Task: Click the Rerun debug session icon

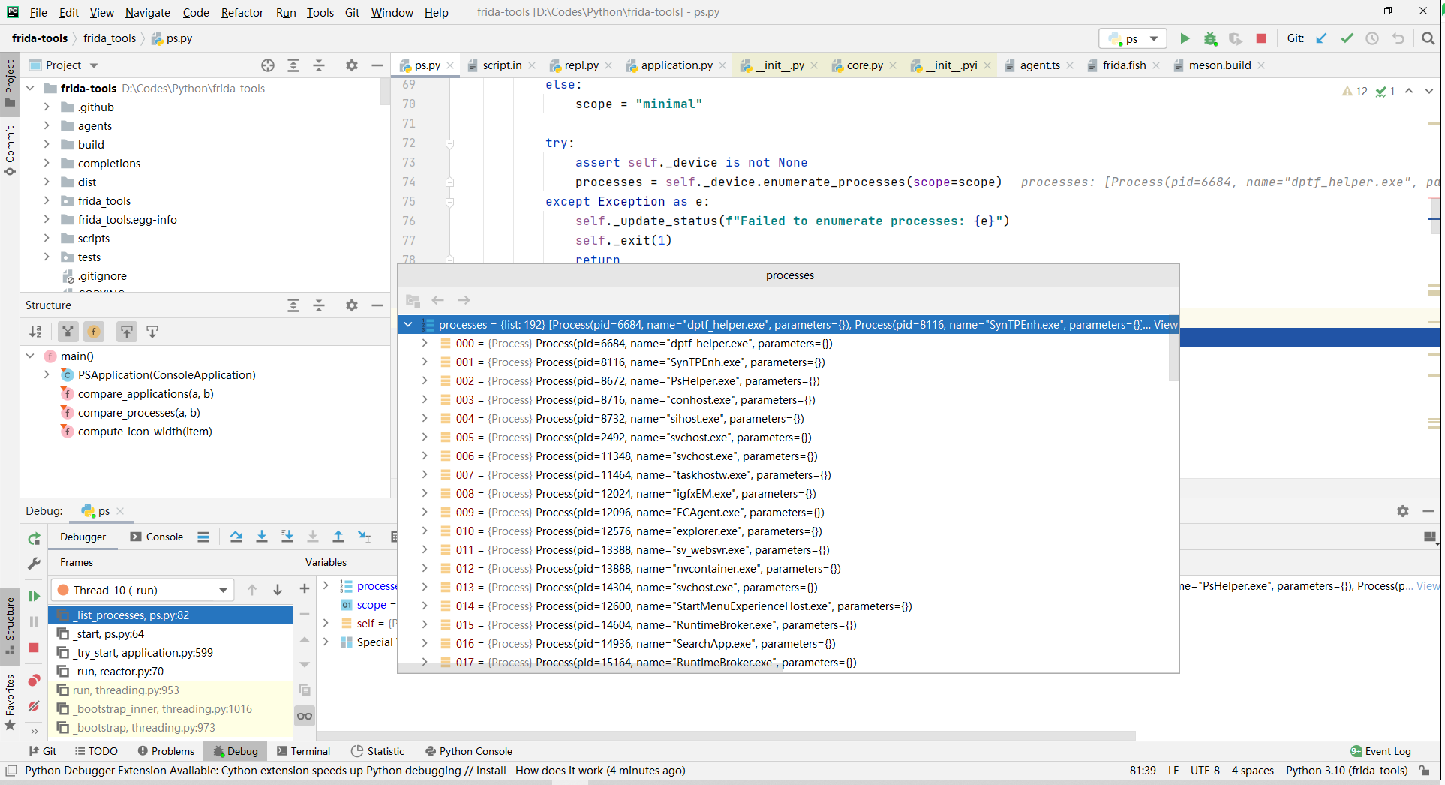Action: pyautogui.click(x=34, y=538)
